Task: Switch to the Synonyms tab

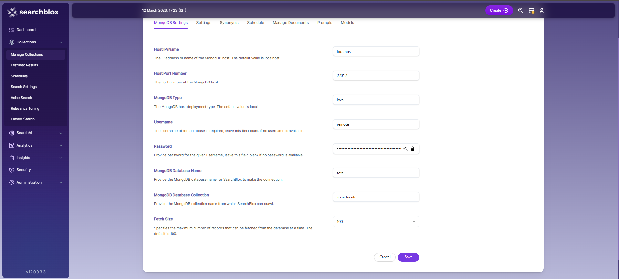Action: point(229,23)
